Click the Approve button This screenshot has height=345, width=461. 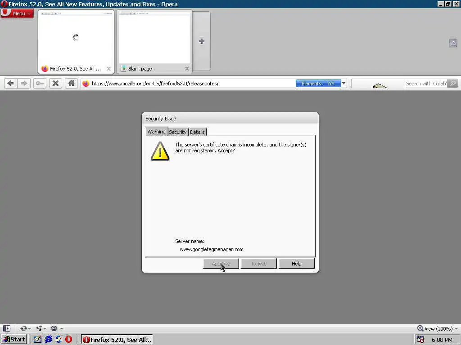coord(221,263)
